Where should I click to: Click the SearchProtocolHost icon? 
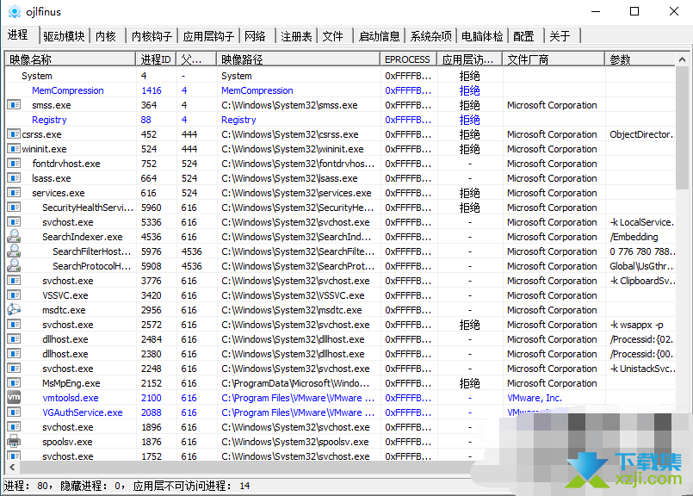(14, 265)
